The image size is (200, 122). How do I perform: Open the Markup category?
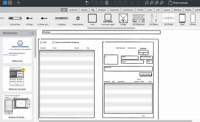tap(178, 10)
